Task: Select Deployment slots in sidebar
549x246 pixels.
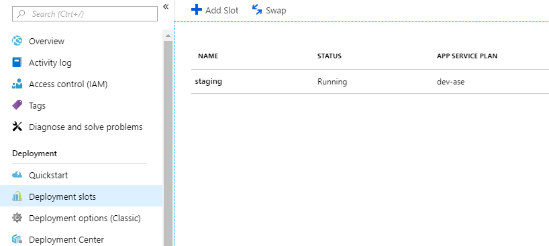Action: [x=81, y=196]
